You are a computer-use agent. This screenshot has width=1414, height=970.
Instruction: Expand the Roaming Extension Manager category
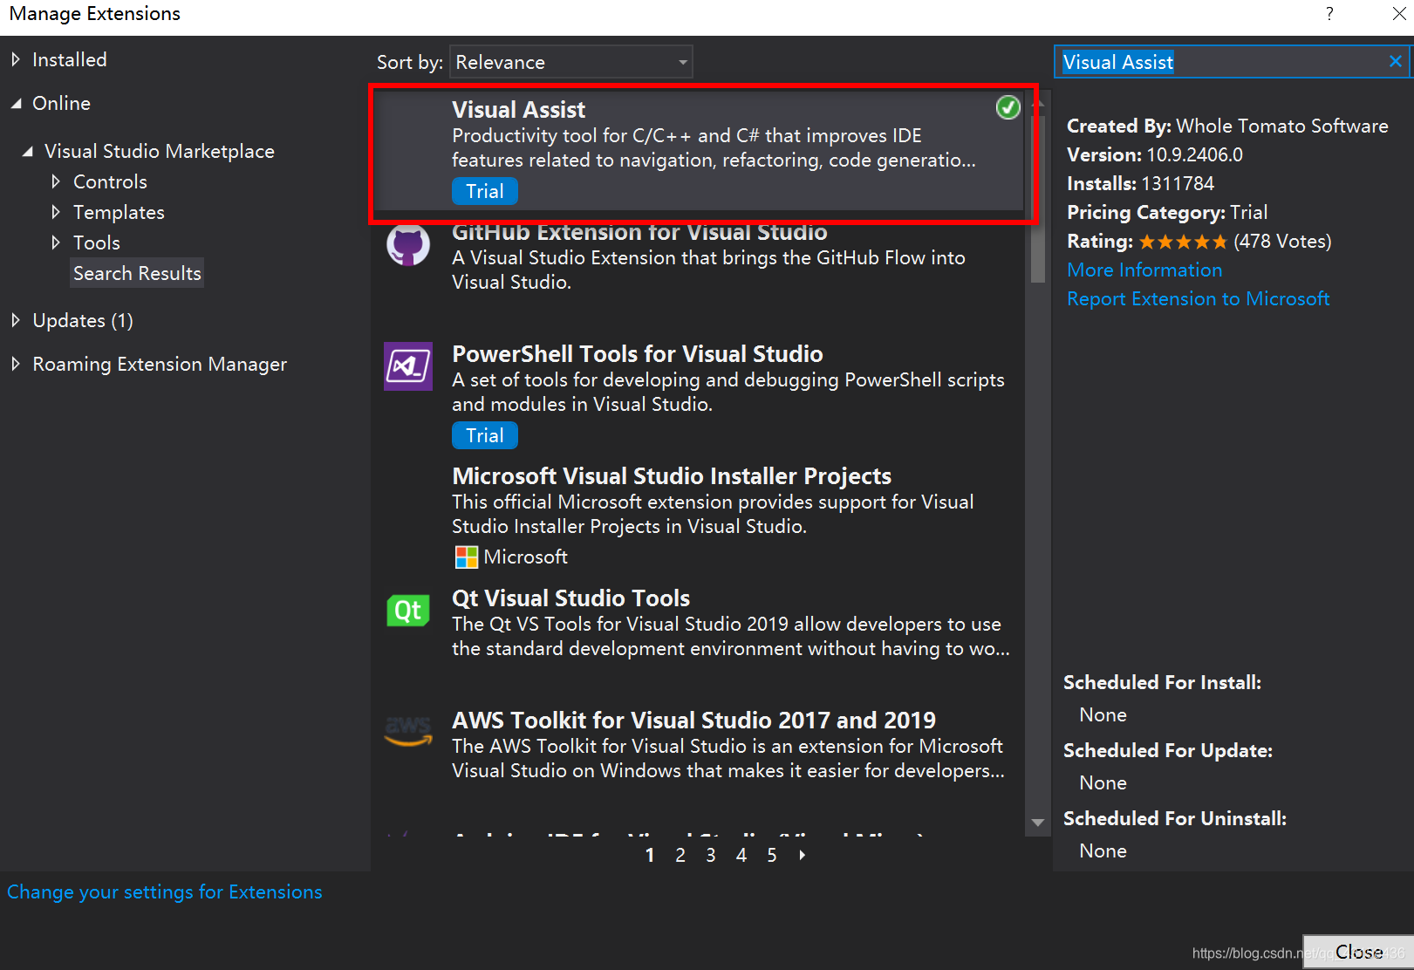pos(16,364)
